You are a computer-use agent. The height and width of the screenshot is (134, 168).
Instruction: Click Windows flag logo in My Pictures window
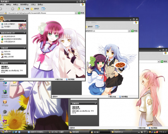click(83, 5)
